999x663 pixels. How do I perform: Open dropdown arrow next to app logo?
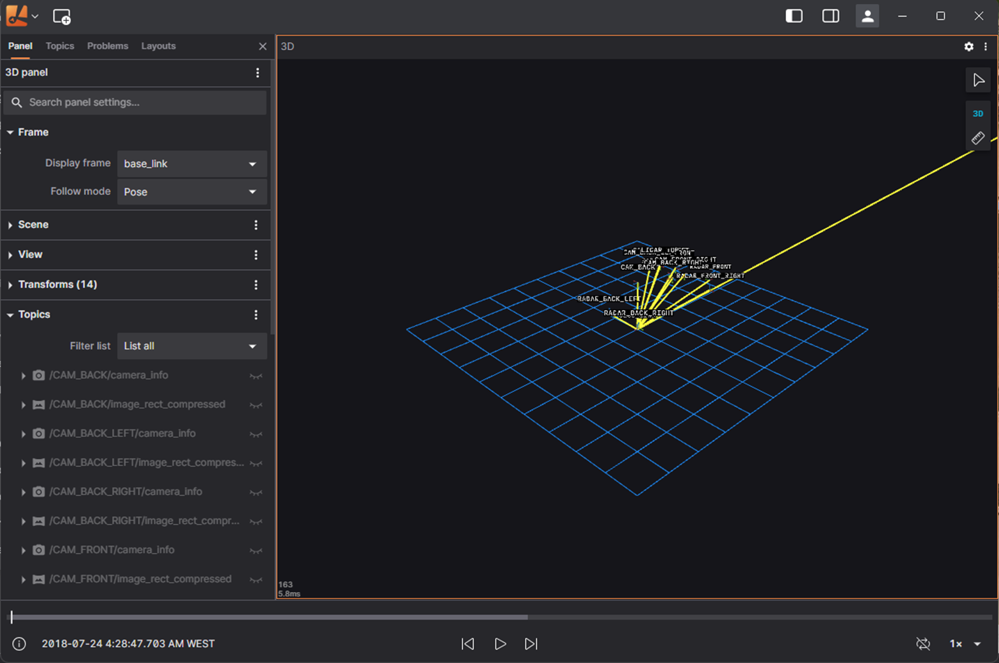(x=35, y=17)
